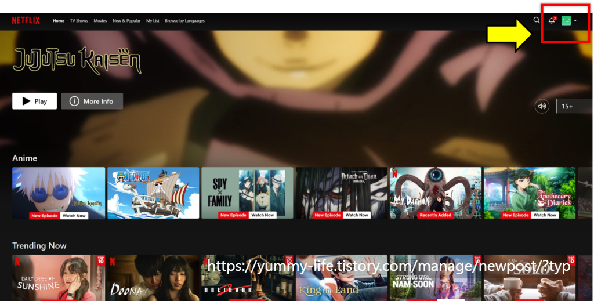Open the My Daemon thumbnail

pos(436,193)
